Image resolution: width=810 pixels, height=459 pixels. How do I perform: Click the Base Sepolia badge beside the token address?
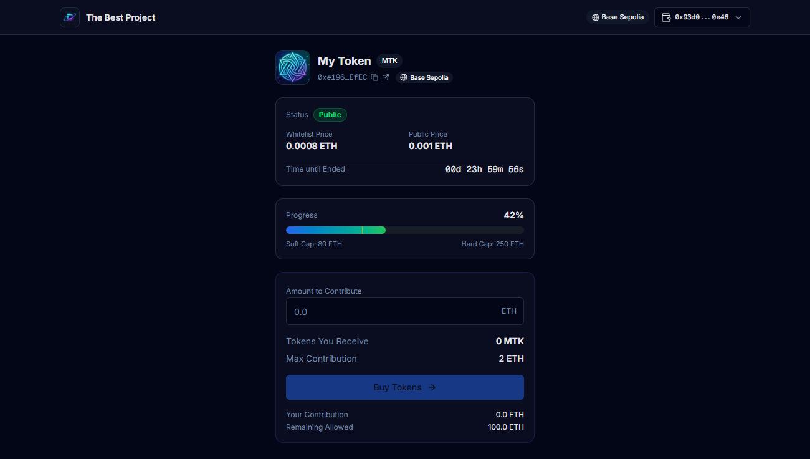click(x=424, y=77)
